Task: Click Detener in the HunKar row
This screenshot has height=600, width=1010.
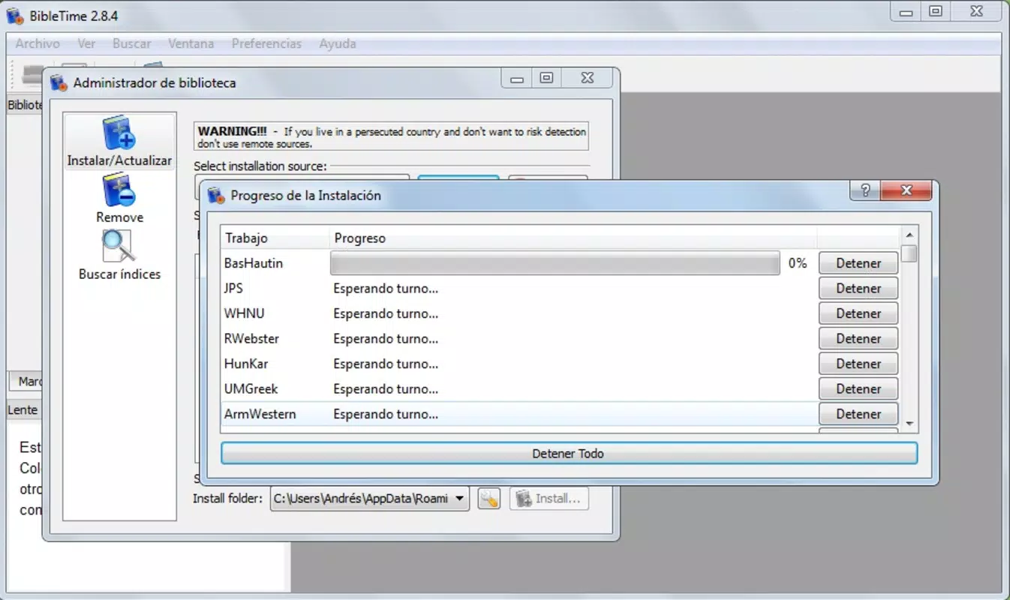Action: click(x=858, y=364)
